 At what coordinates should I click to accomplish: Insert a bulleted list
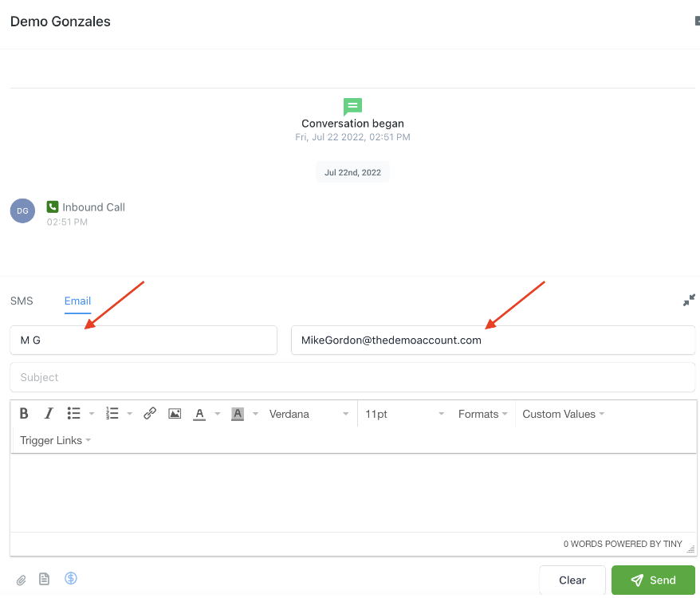74,414
